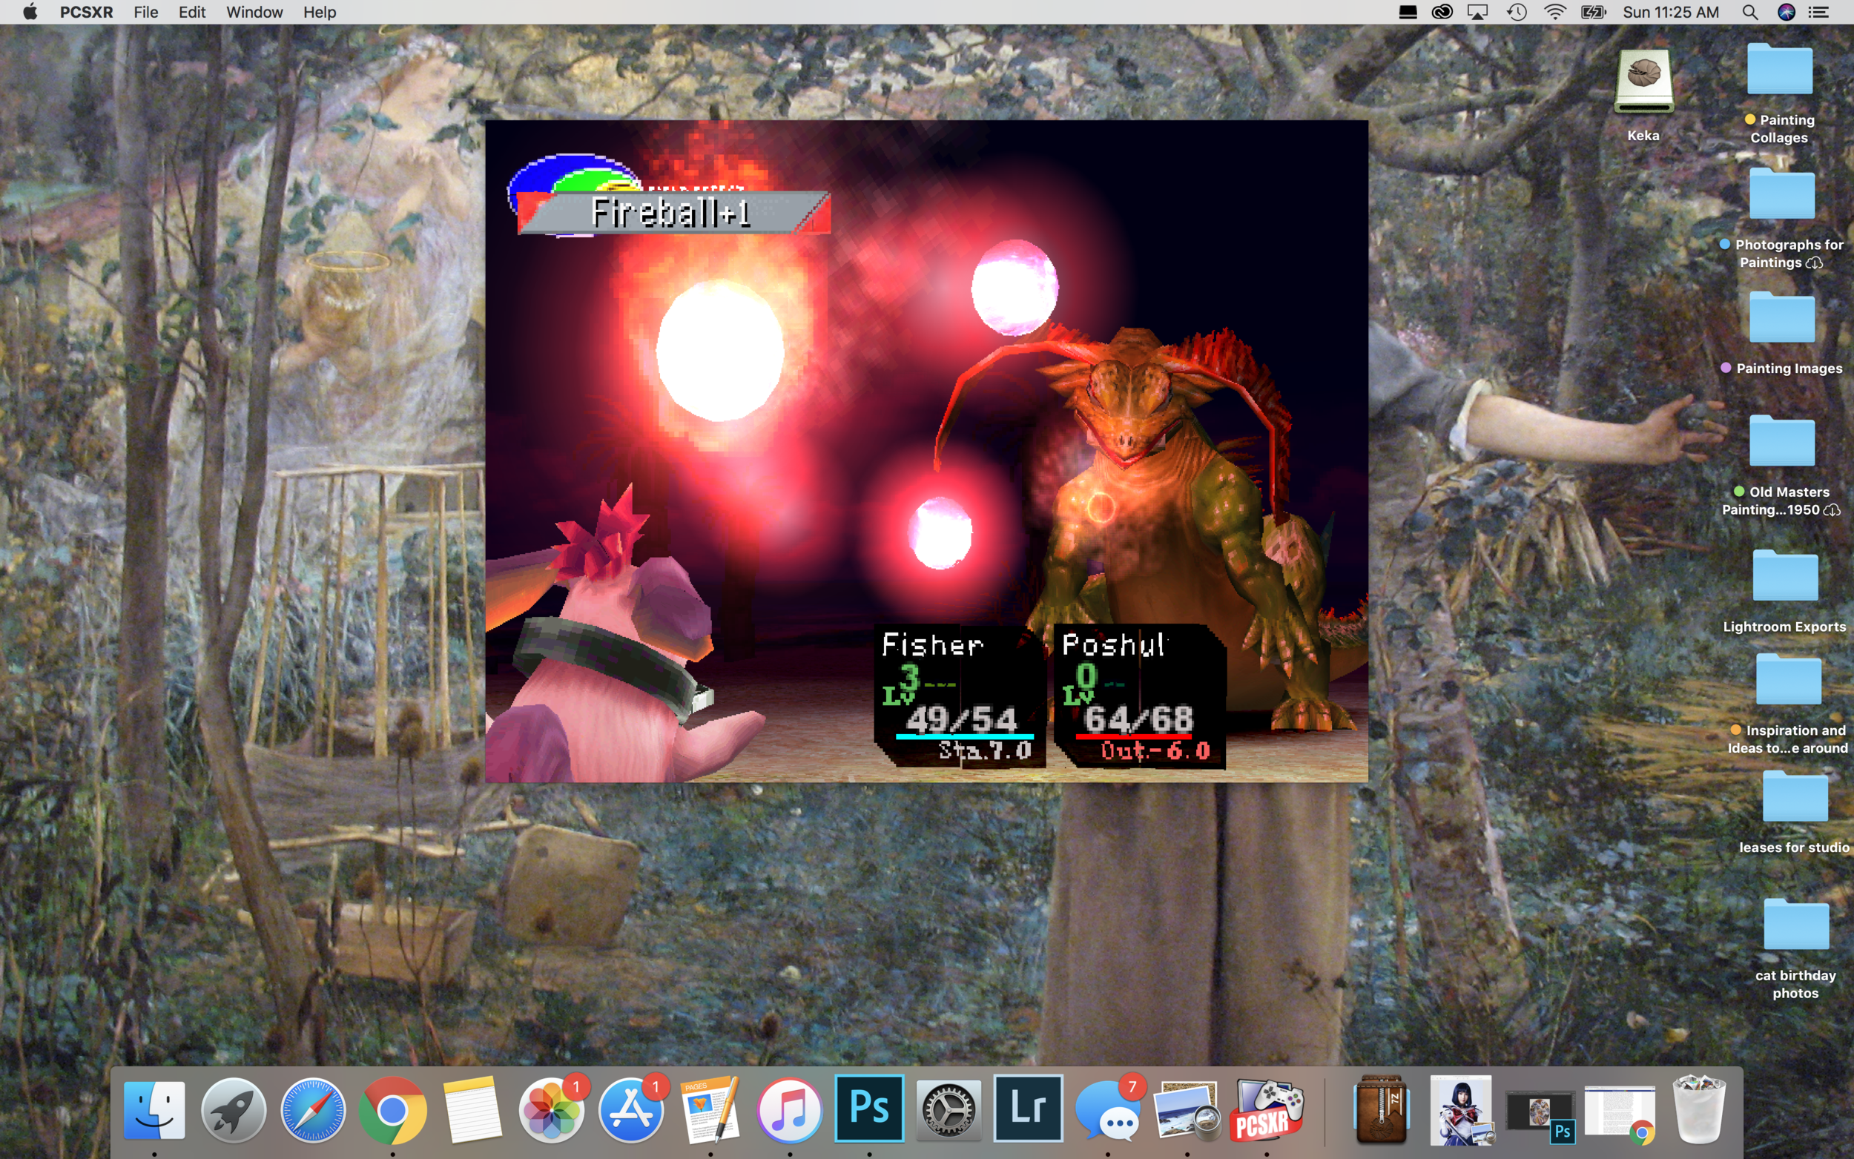Select the Lightroom Exports folder
Viewport: 1854px width, 1159px height.
point(1785,576)
